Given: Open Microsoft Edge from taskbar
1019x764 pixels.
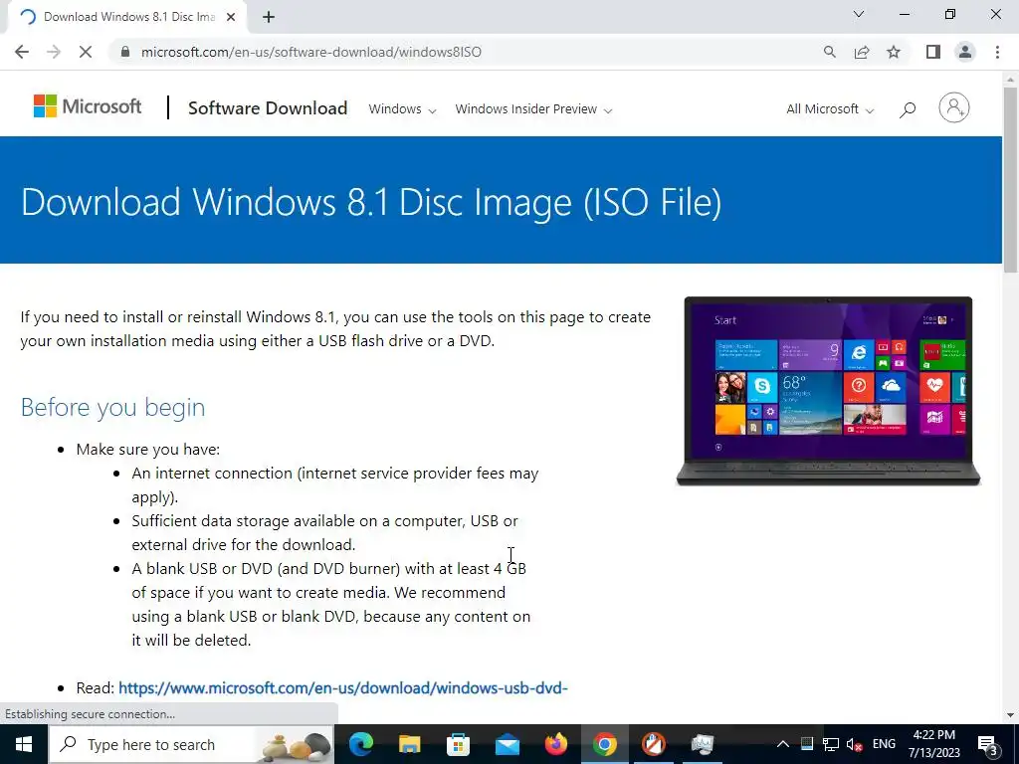Looking at the screenshot, I should tap(360, 744).
